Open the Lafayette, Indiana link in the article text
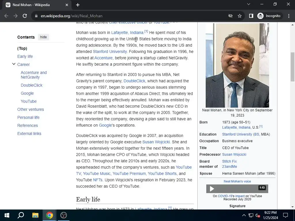Image resolution: width=295 pixels, height=221 pixels. (x=127, y=33)
